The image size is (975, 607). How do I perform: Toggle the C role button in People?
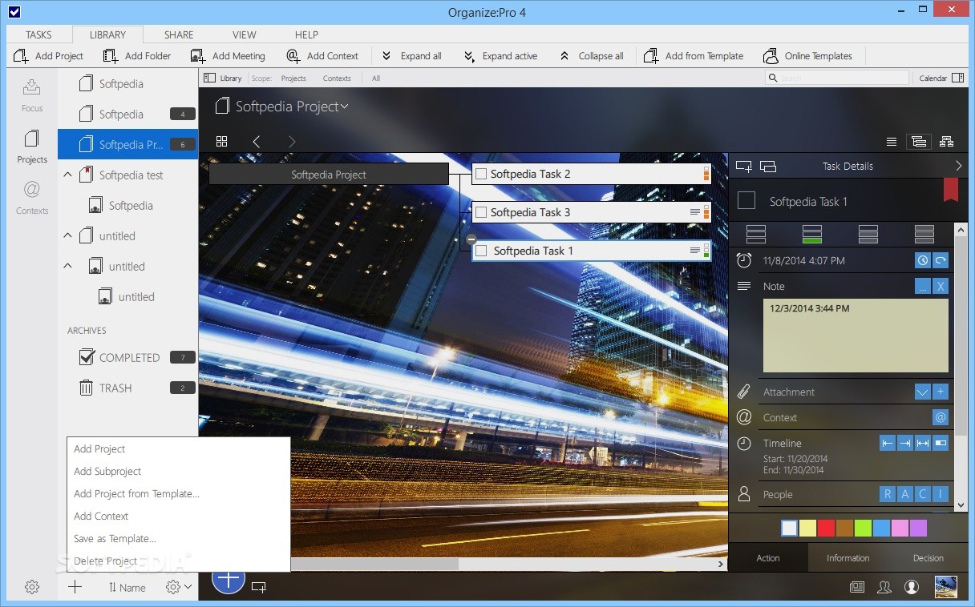point(923,494)
